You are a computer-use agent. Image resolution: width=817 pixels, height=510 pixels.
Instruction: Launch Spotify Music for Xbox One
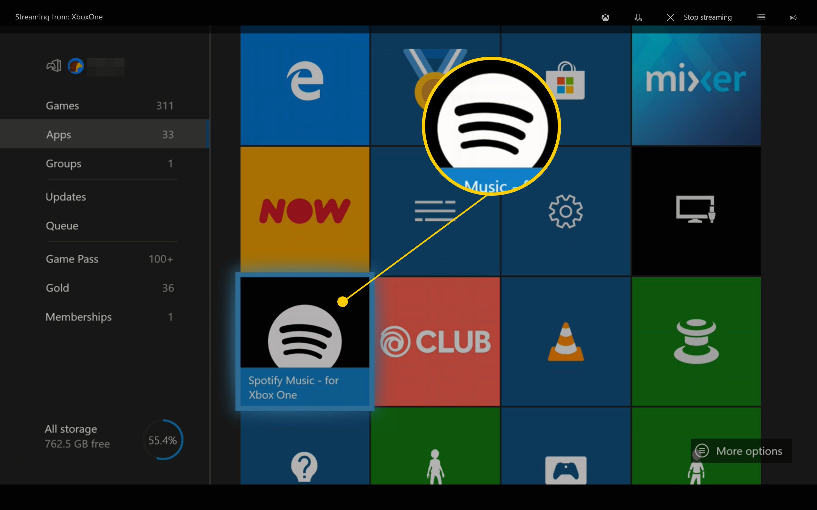click(x=304, y=341)
